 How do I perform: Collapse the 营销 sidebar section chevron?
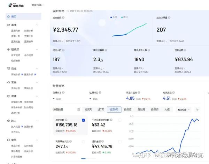[37, 82]
